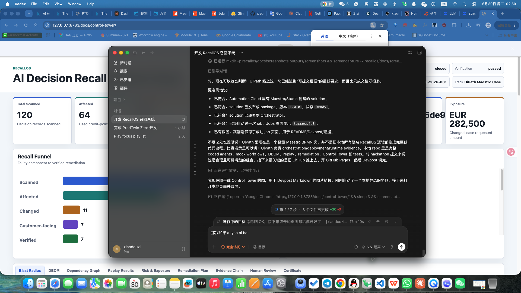
Task: Open the 插件 plugins section
Action: tap(121, 88)
